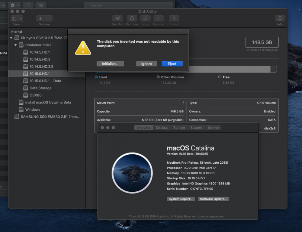Viewport: 302px width, 232px height.
Task: Click the Free space swatch
Action: tap(220, 77)
